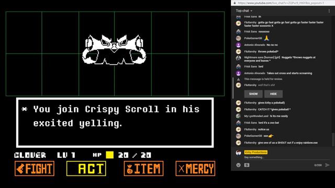
Task: Click the Kirby Productions avatar
Action: (x=239, y=152)
